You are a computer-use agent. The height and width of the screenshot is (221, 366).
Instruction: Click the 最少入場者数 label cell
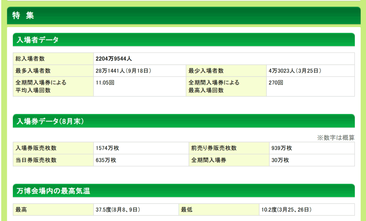(x=206, y=71)
